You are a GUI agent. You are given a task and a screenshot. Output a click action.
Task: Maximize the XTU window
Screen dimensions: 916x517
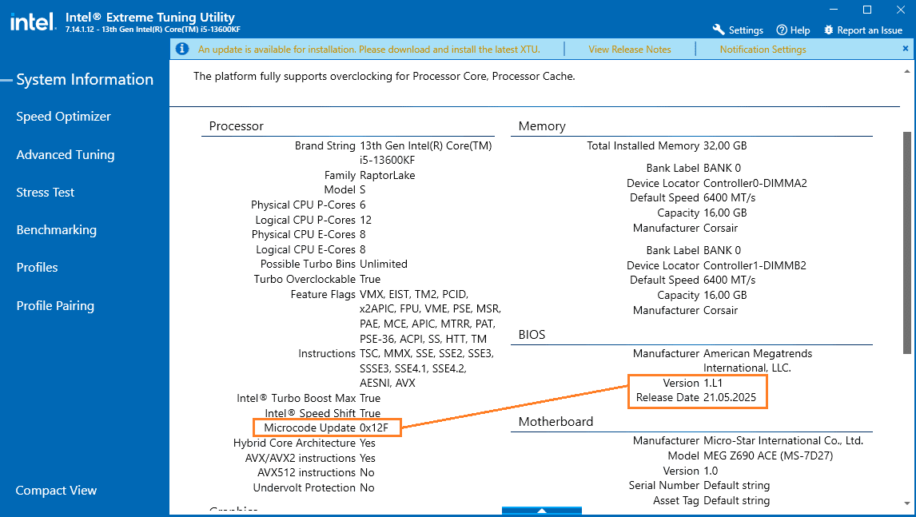click(x=867, y=10)
